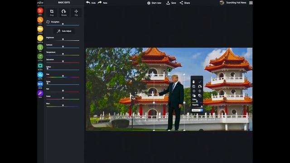Image resolution: width=290 pixels, height=163 pixels.
Task: Select the purple Paint tool in sidebar
Action: point(40,93)
